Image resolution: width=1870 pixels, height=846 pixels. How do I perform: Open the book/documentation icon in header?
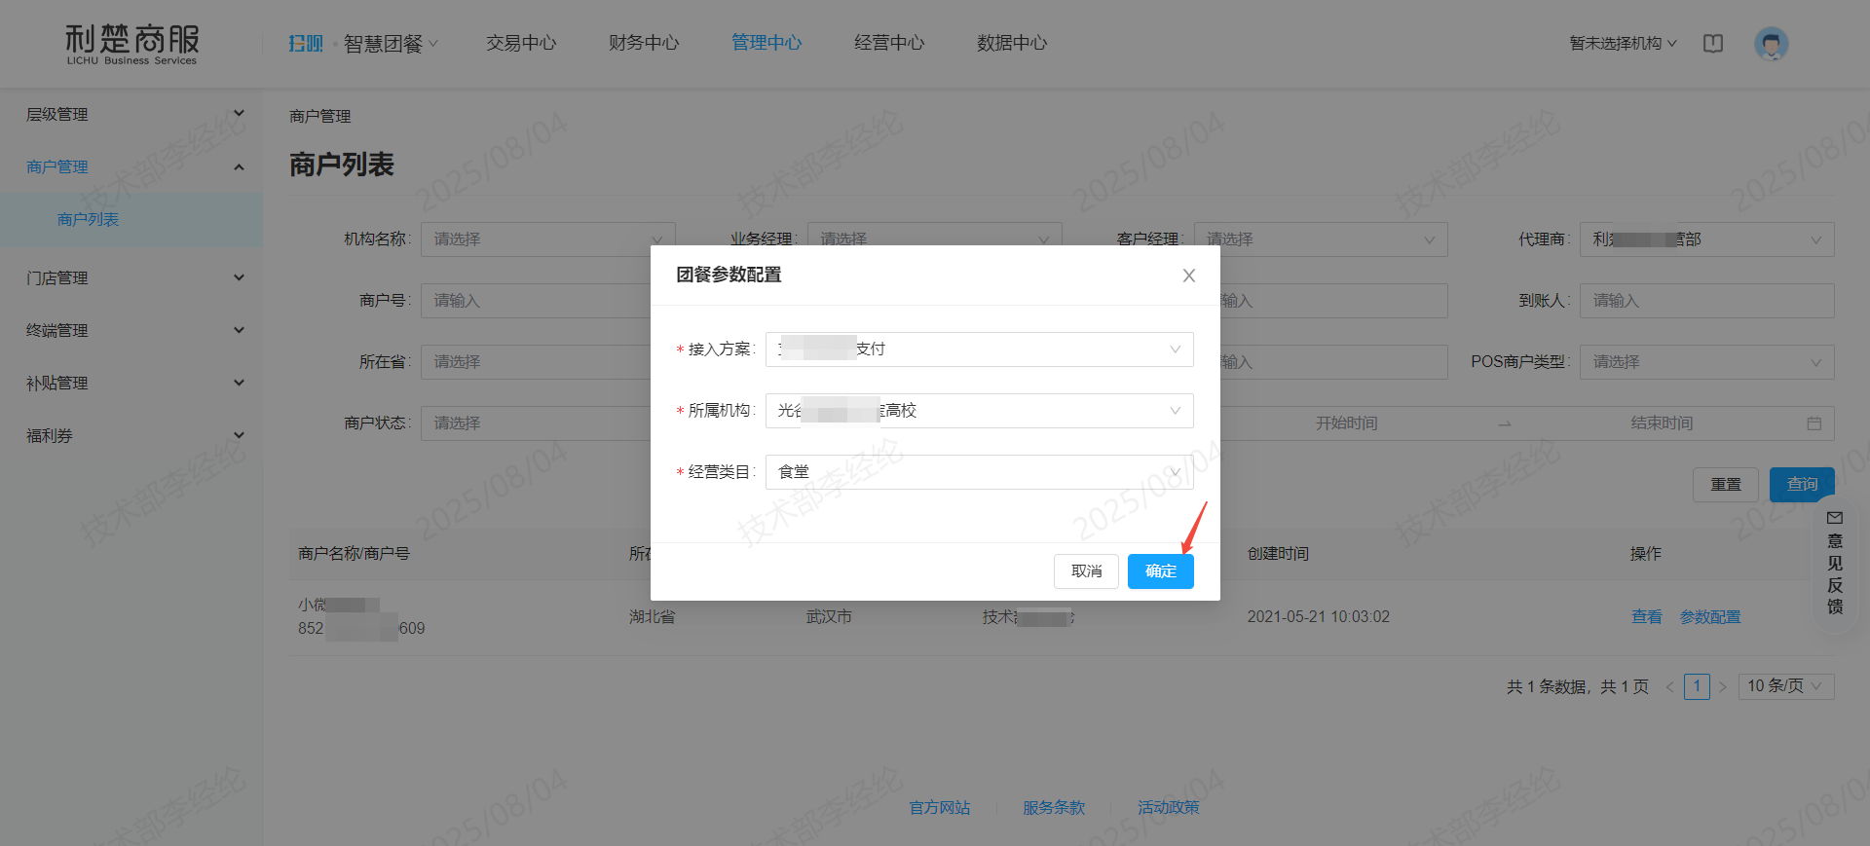point(1713,44)
